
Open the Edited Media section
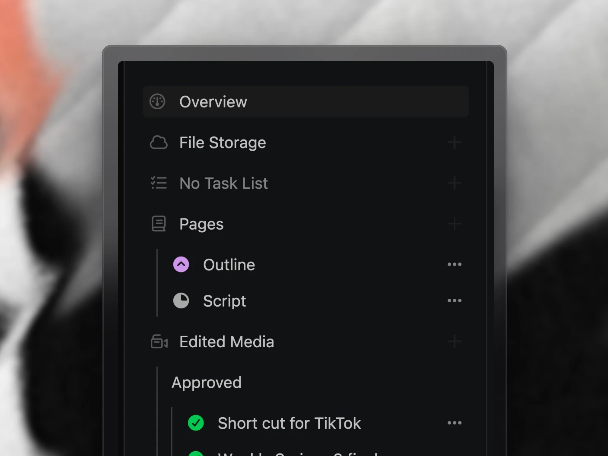coord(226,342)
